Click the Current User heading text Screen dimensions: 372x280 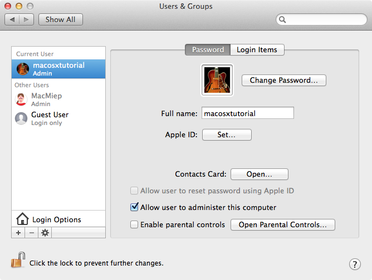click(35, 54)
